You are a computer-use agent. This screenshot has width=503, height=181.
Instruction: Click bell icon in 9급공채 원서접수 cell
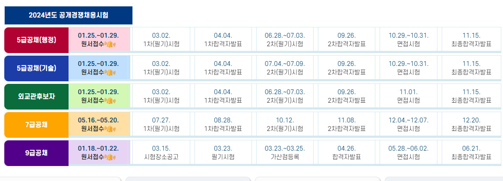110,157
